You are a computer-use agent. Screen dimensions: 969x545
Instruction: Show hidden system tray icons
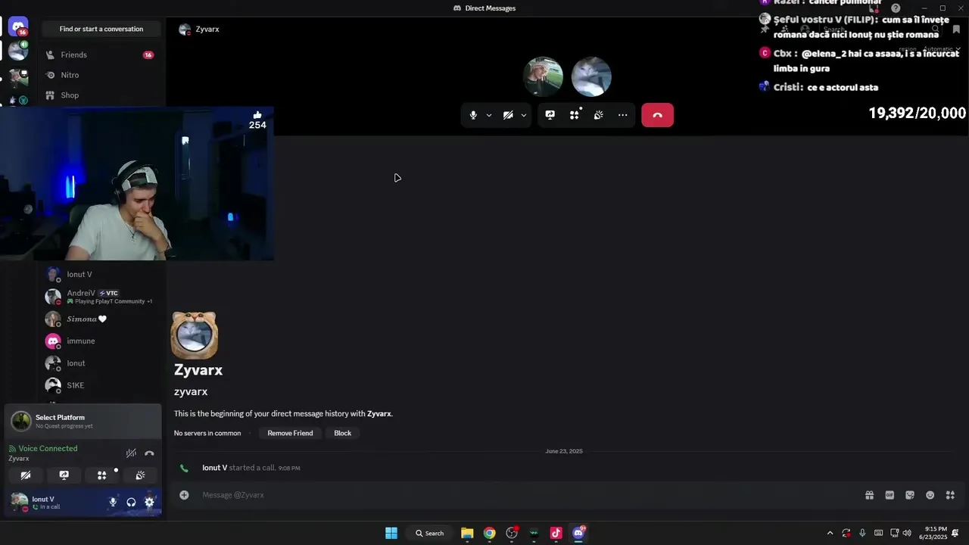[x=830, y=533]
